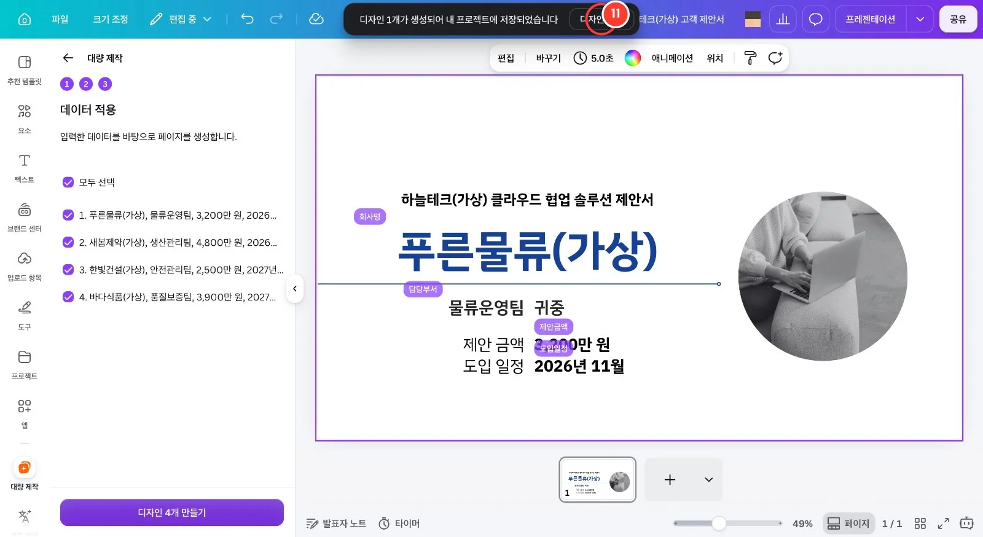Go back from Bulk Create panel
The height and width of the screenshot is (537, 983).
point(68,58)
